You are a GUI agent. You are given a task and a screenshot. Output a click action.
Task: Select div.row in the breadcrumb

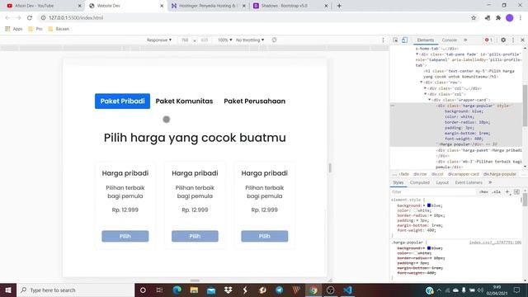tap(420, 174)
